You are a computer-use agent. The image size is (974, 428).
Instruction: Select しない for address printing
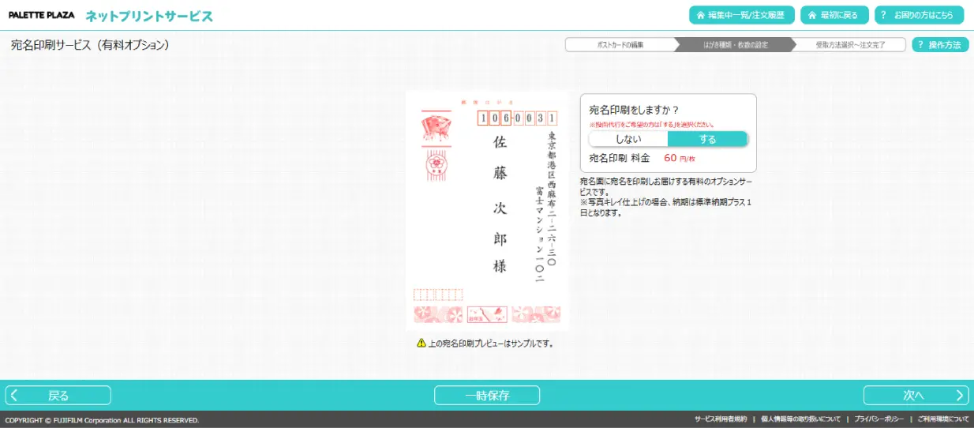click(x=628, y=139)
